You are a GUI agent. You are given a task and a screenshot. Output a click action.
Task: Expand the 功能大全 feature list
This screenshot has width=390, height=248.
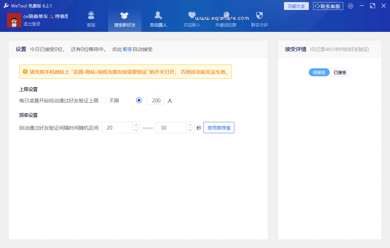[x=296, y=6]
